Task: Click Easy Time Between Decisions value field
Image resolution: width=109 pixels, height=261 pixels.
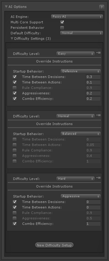Action: tap(93, 77)
